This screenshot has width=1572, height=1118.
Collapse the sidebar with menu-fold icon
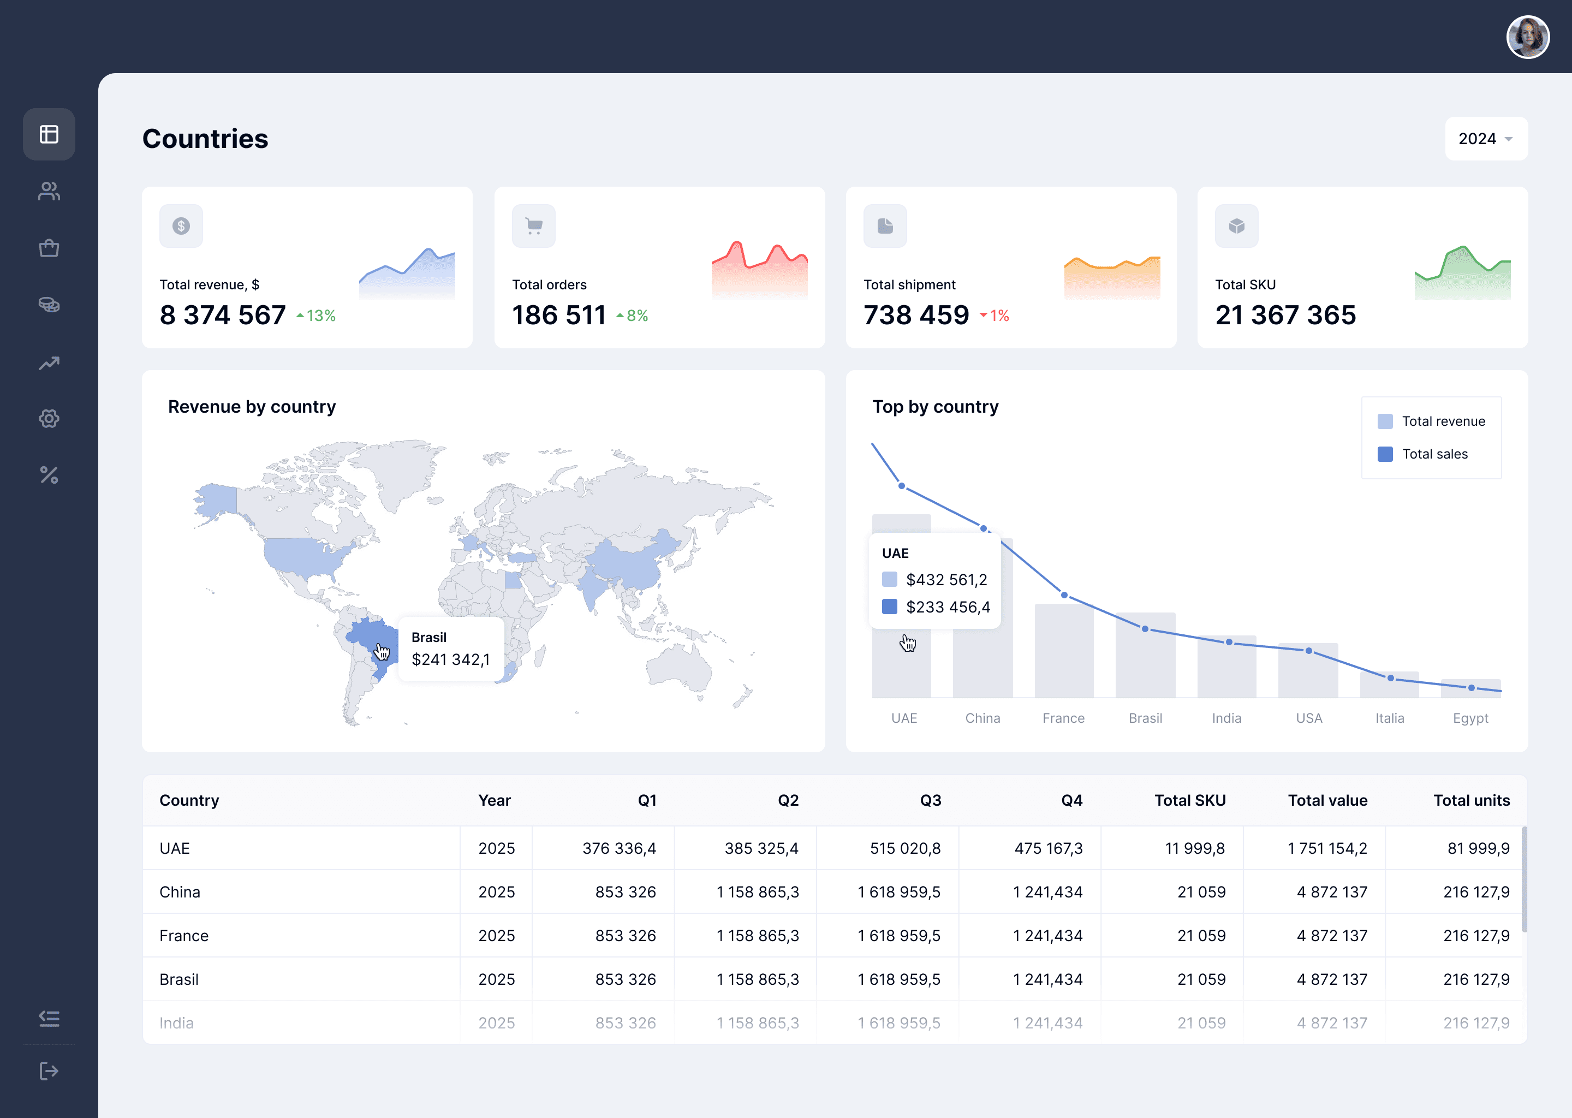(x=49, y=1018)
